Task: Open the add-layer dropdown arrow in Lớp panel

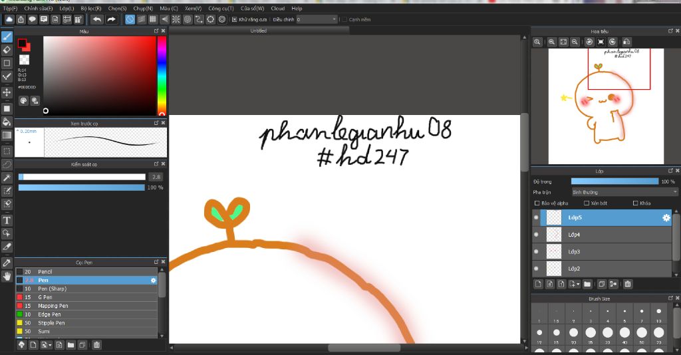Action: tap(578, 285)
